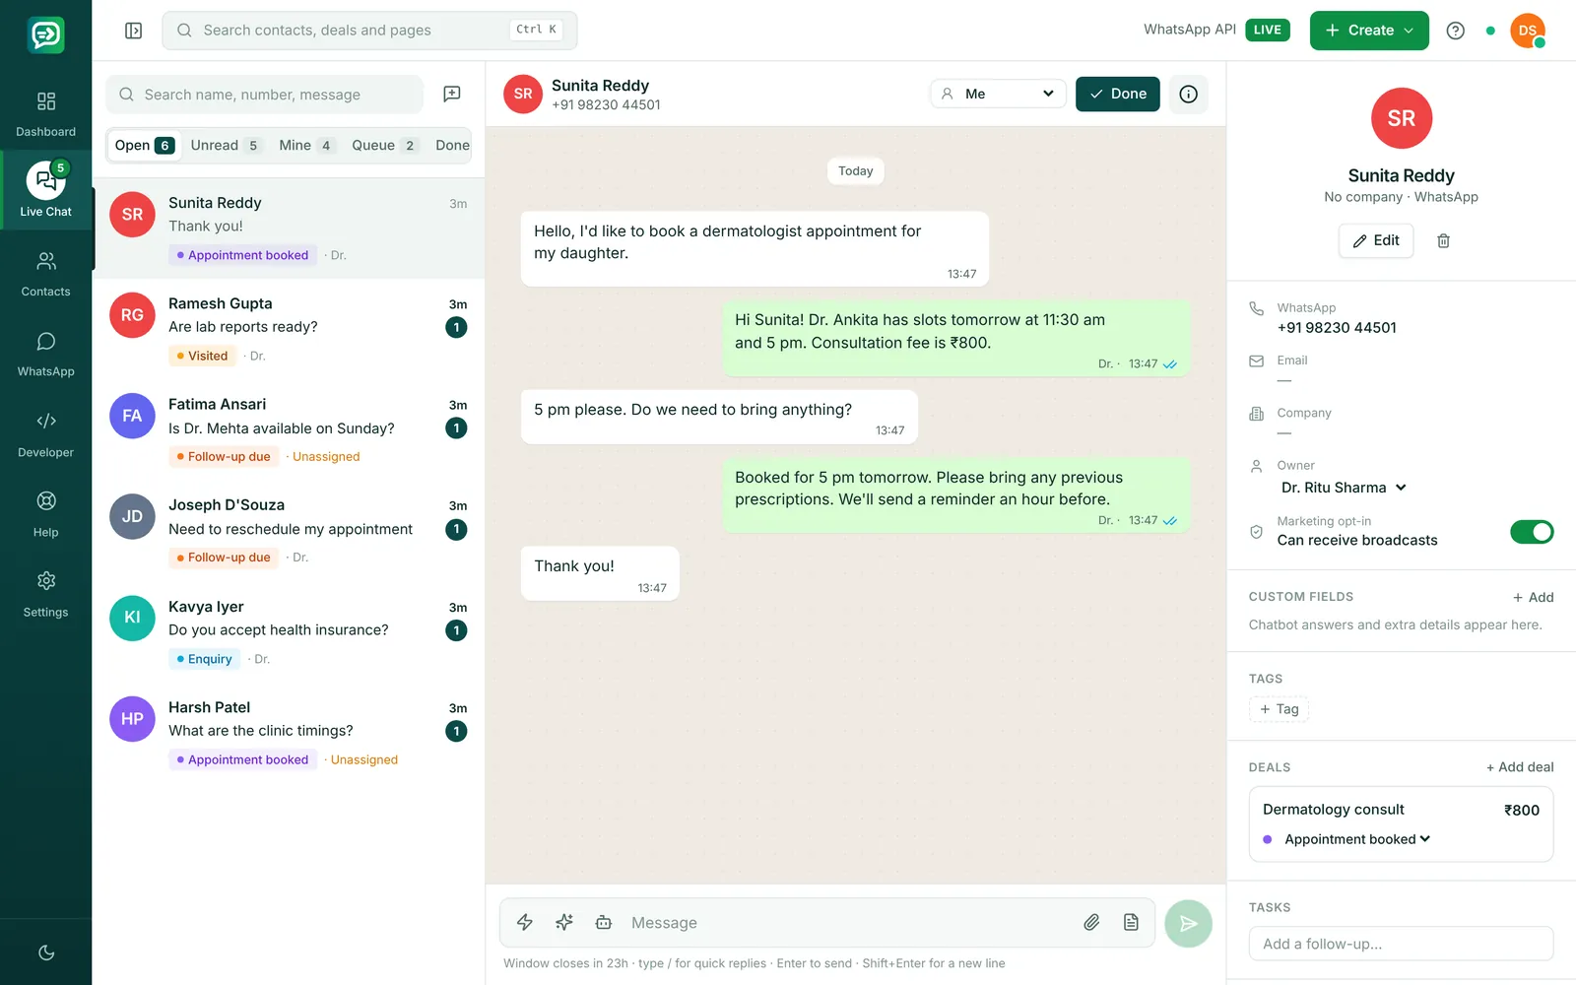Click the AI sparkle icon in composer
Viewport: 1576px width, 985px height.
(x=564, y=923)
